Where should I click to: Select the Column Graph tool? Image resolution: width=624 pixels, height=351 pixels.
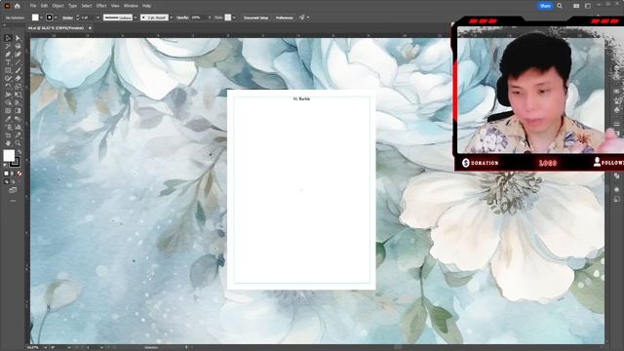[x=18, y=128]
